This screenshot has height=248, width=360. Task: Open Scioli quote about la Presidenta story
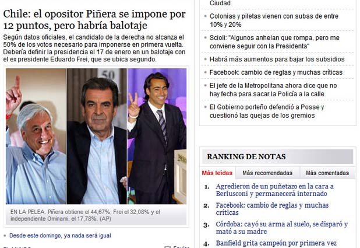pyautogui.click(x=274, y=42)
